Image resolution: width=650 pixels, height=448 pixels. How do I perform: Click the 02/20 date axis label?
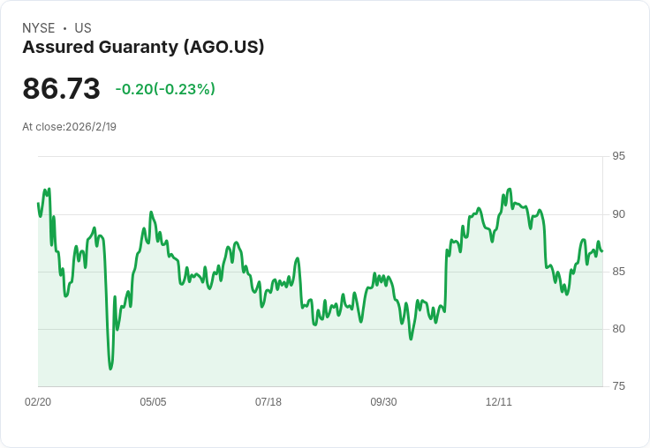click(38, 401)
